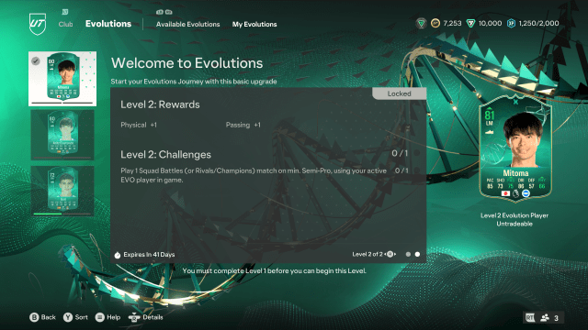Open Help
This screenshot has width=588, height=330.
(114, 317)
